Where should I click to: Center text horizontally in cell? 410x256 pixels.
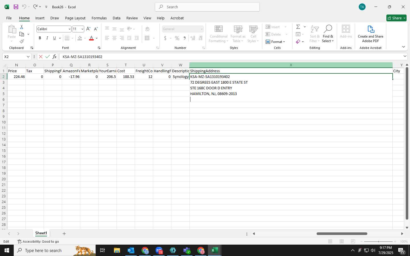[x=114, y=38]
